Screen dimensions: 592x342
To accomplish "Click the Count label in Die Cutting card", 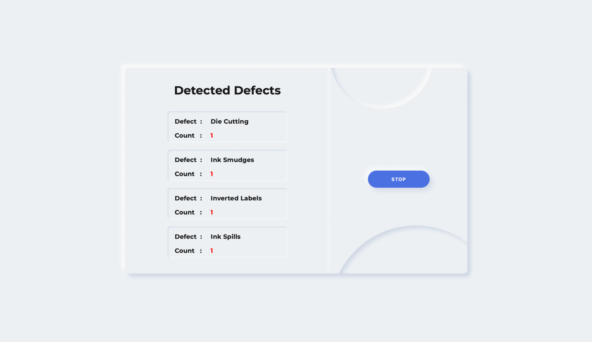I will pos(185,135).
